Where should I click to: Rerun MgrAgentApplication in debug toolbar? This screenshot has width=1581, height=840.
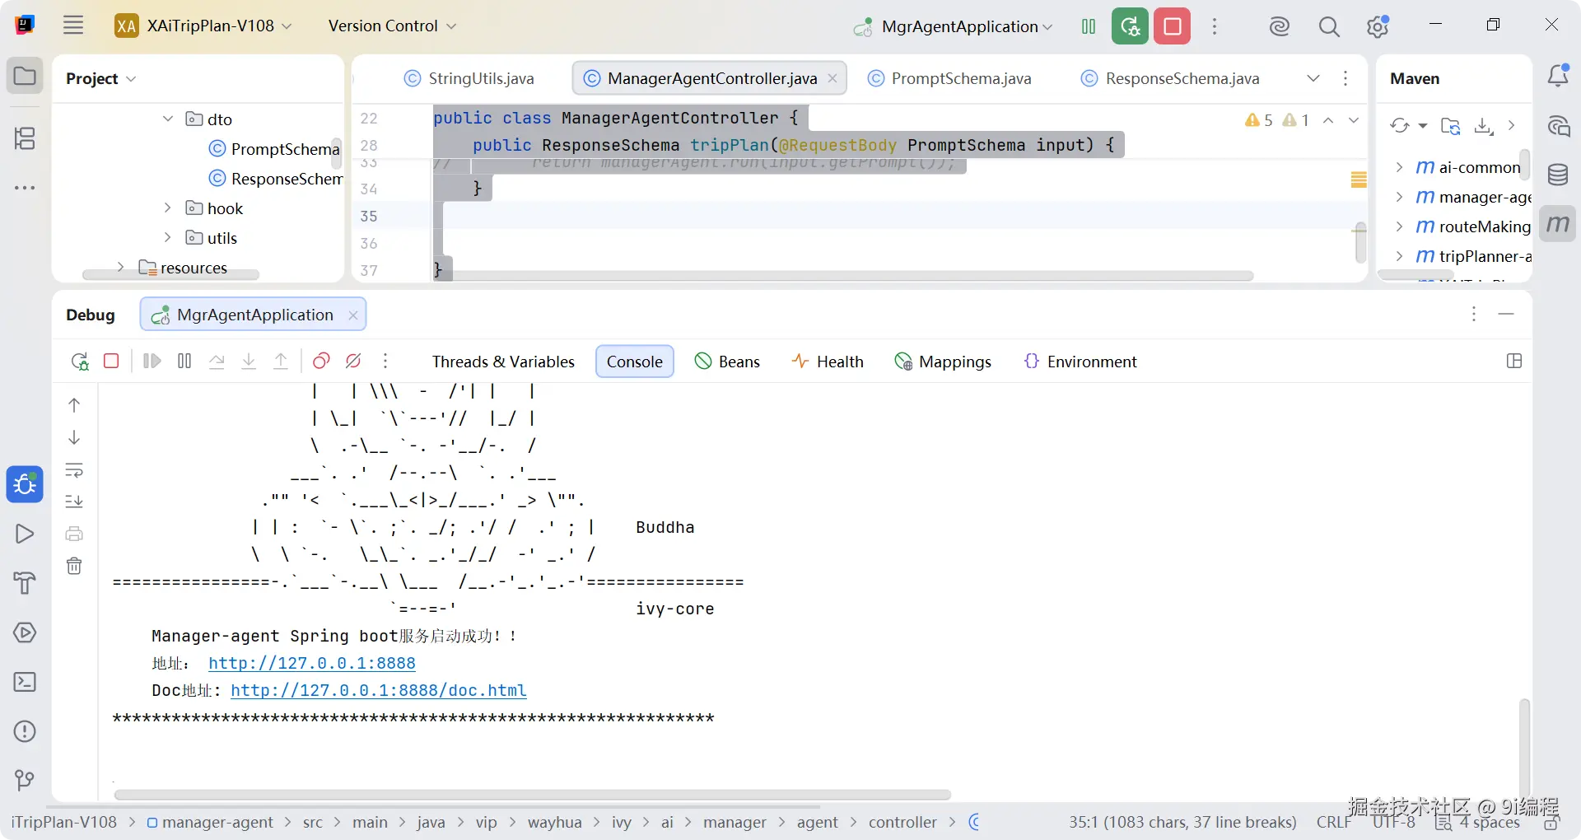[80, 361]
